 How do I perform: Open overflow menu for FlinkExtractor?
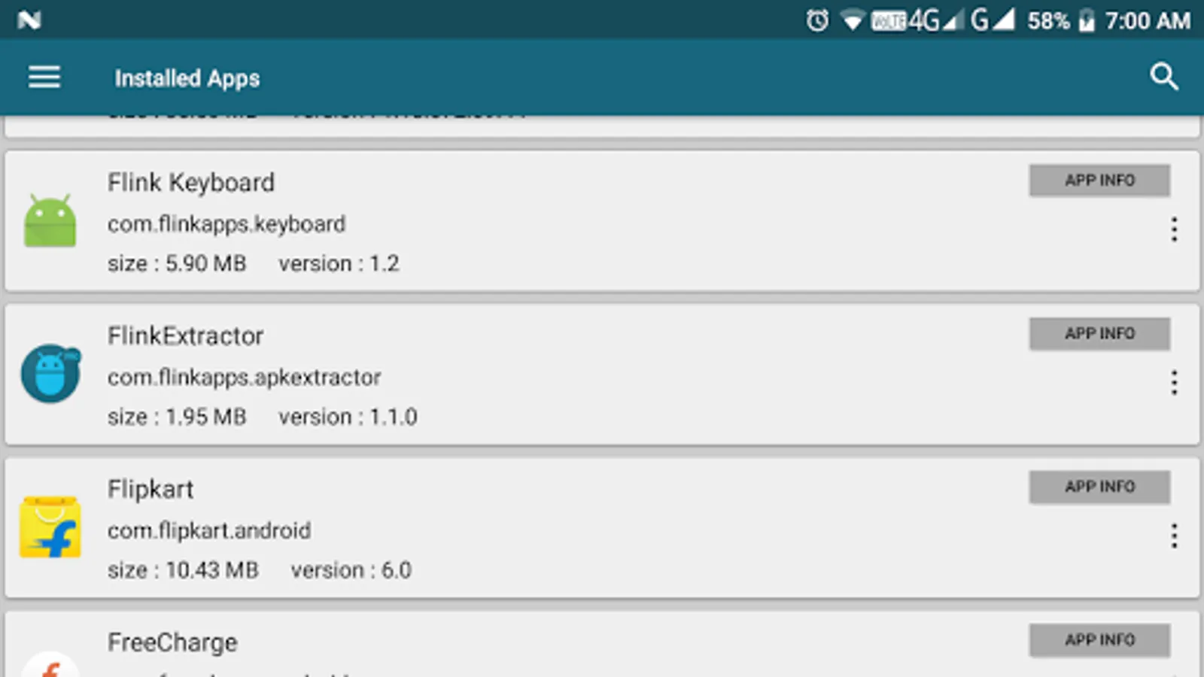coord(1174,383)
